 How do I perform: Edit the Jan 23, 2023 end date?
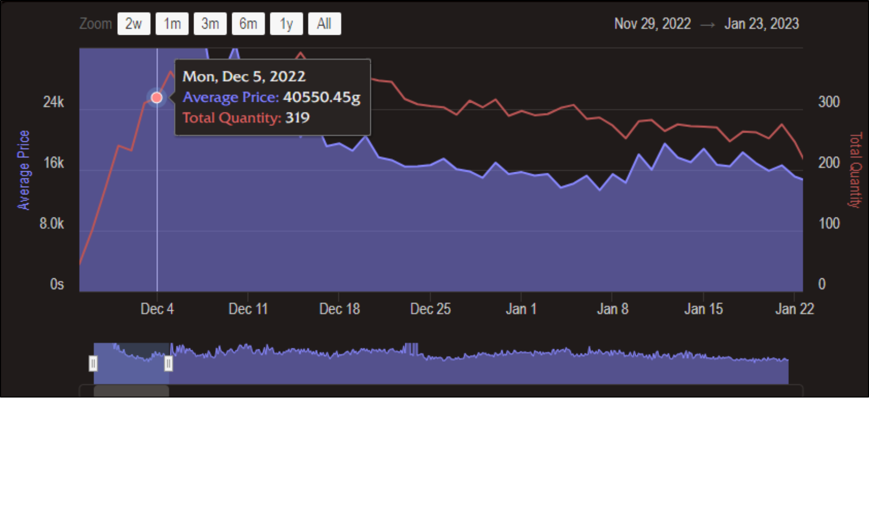click(761, 24)
